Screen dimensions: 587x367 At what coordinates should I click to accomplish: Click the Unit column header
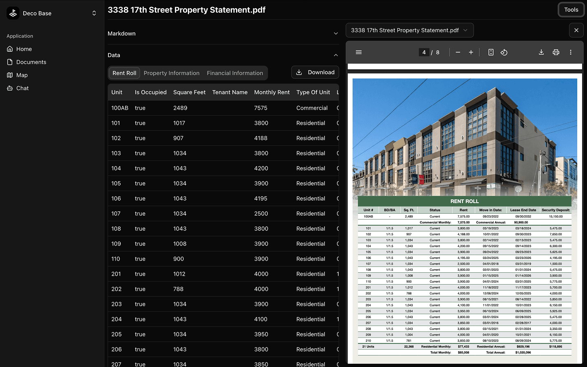tap(117, 92)
